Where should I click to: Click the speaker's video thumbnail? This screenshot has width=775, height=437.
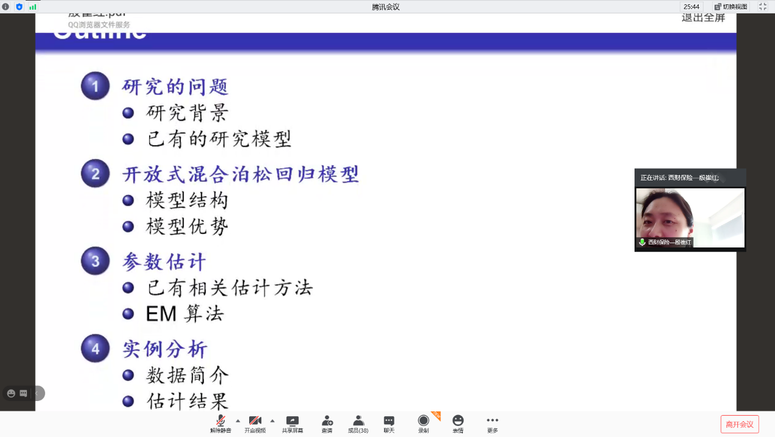coord(690,218)
